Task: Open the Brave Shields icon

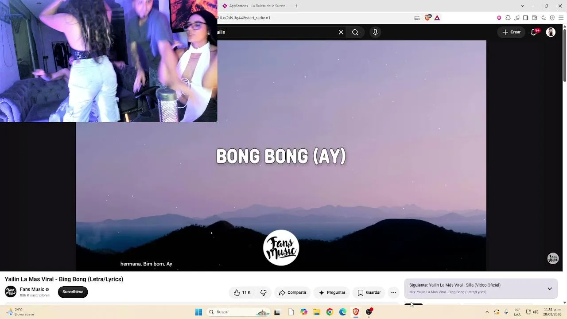Action: coord(427,18)
